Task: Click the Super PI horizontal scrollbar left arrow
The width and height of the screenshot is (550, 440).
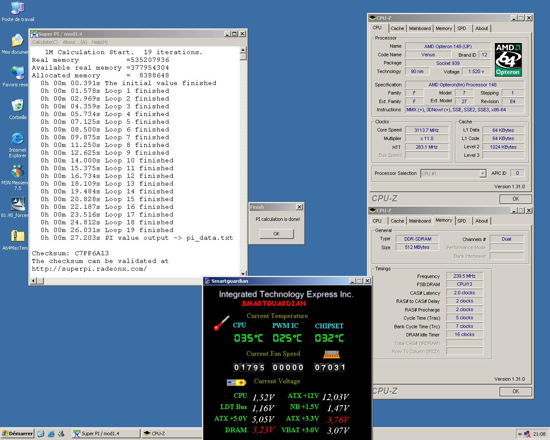Action: coord(34,281)
